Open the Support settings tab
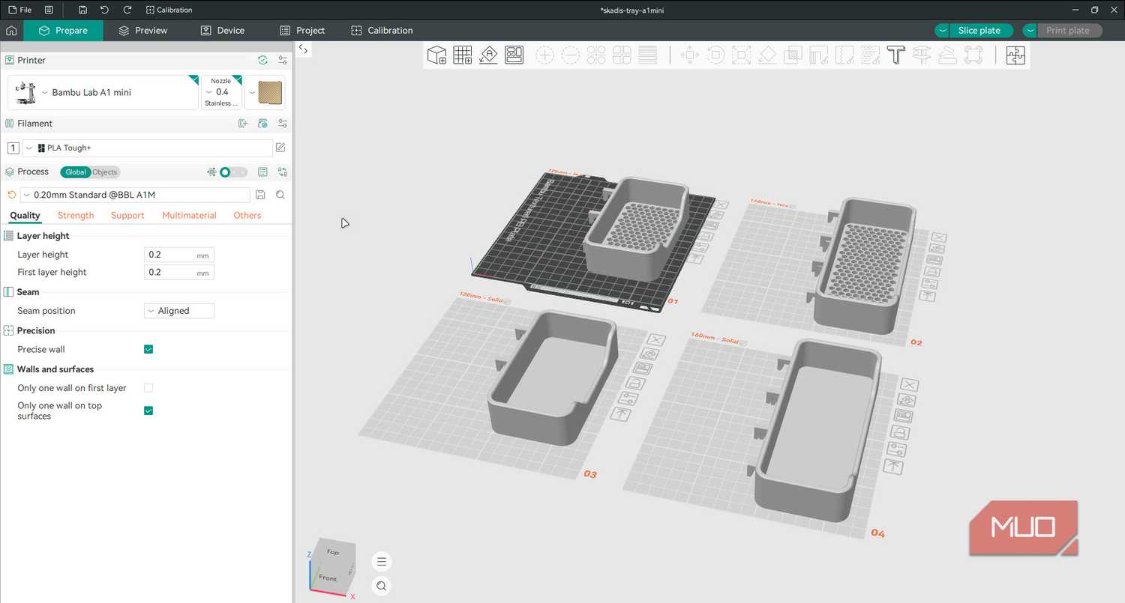The width and height of the screenshot is (1125, 603). click(127, 215)
